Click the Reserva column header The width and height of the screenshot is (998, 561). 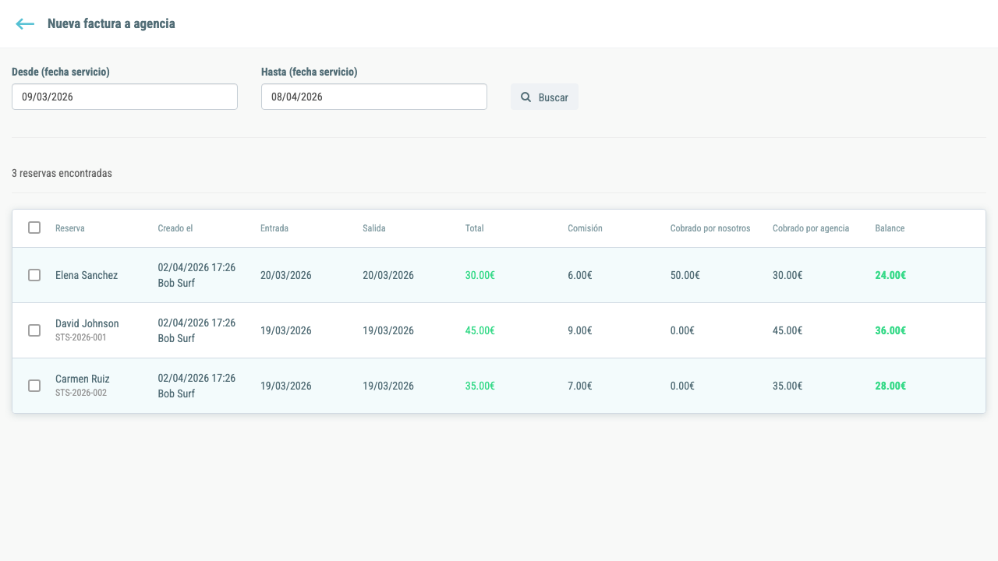(x=70, y=228)
